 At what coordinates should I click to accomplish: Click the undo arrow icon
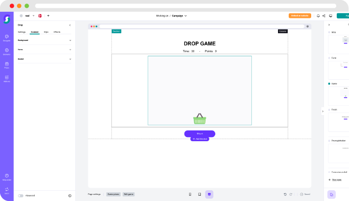[285, 194]
